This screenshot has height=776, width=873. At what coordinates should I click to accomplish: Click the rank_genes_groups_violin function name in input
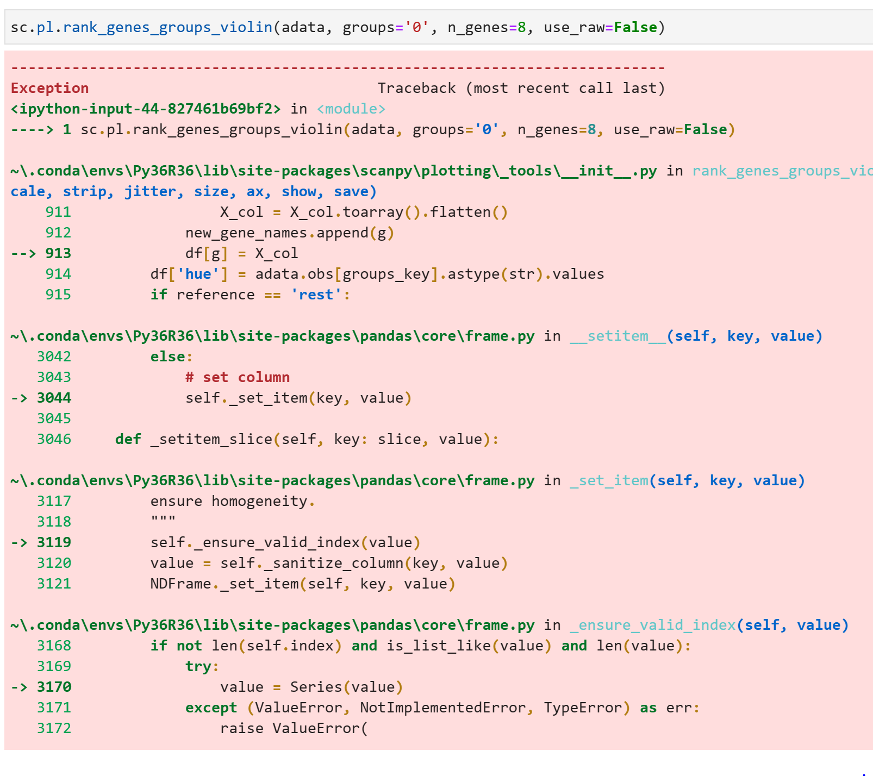[x=166, y=27]
